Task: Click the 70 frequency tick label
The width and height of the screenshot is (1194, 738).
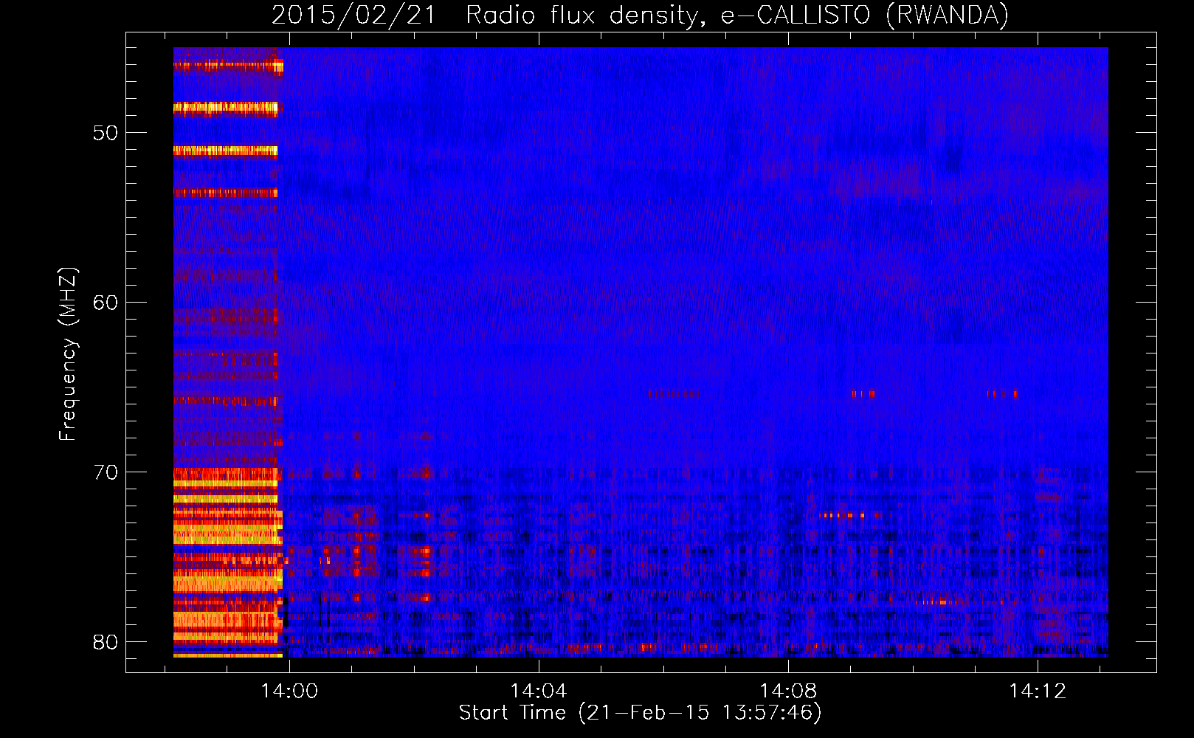Action: pyautogui.click(x=106, y=472)
